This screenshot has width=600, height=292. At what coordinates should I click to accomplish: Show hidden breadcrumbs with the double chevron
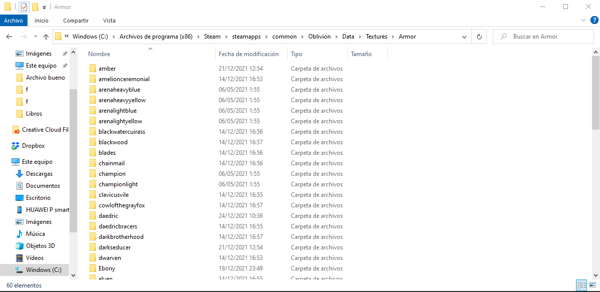click(x=67, y=37)
